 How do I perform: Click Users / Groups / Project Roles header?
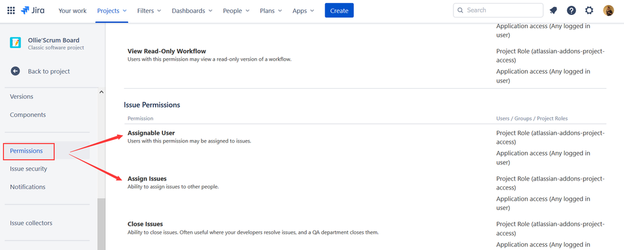tap(532, 119)
